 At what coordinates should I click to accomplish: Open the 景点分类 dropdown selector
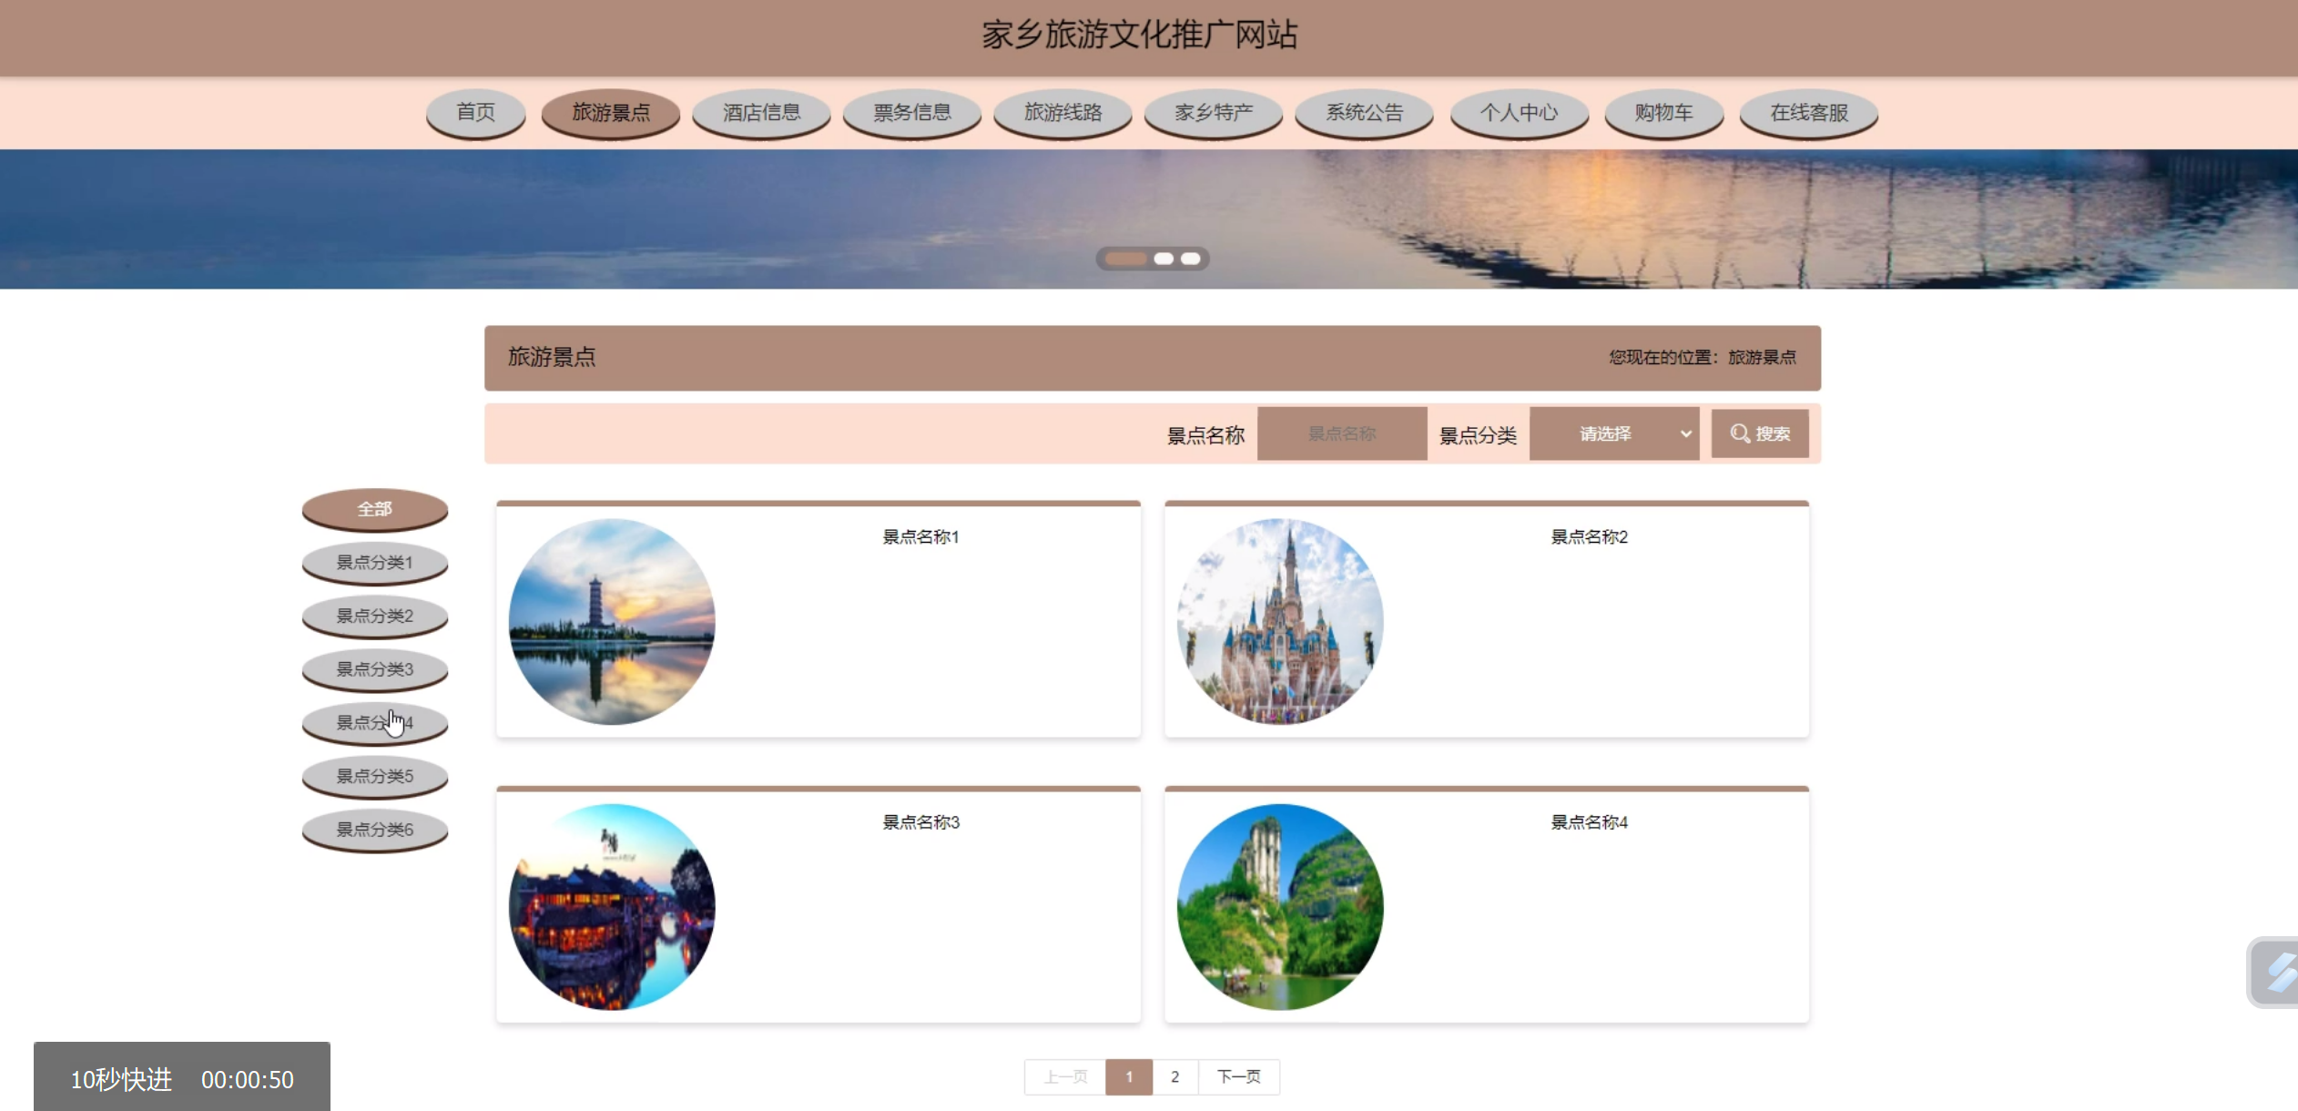tap(1613, 433)
